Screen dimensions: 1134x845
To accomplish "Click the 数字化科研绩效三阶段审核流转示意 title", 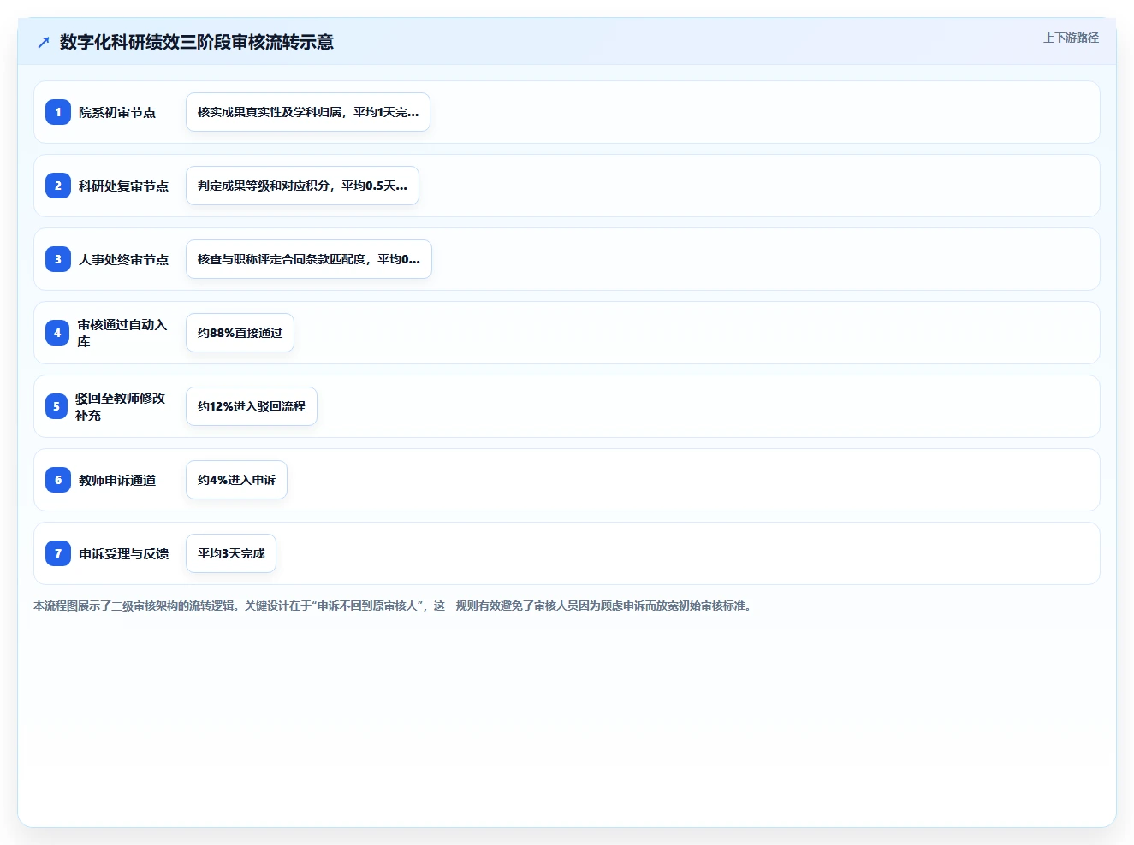I will (197, 42).
